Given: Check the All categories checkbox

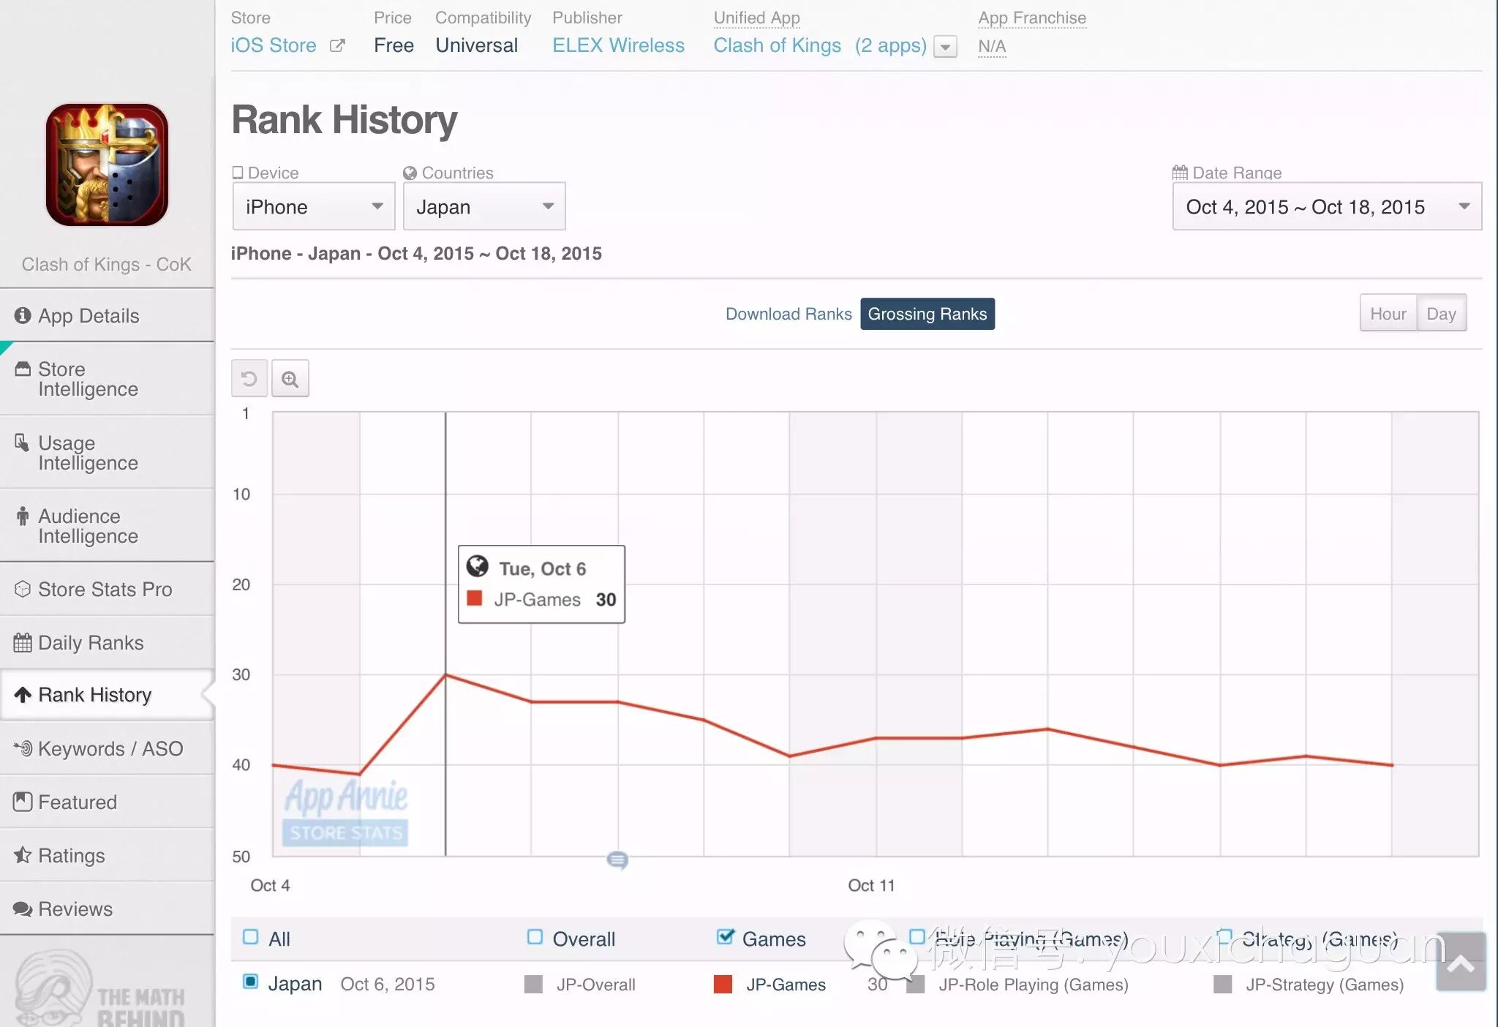Looking at the screenshot, I should coord(251,938).
